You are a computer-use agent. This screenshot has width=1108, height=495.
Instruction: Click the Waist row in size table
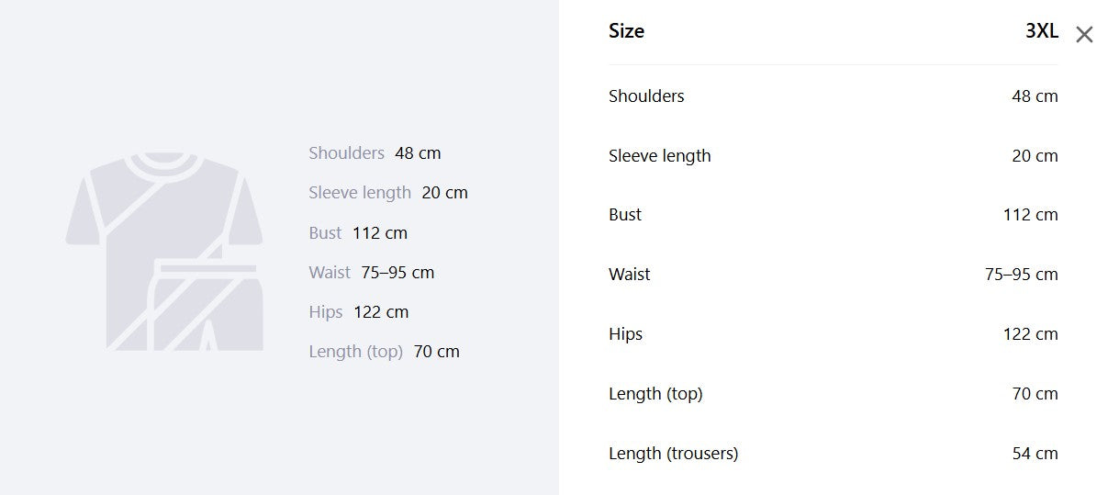pos(834,275)
